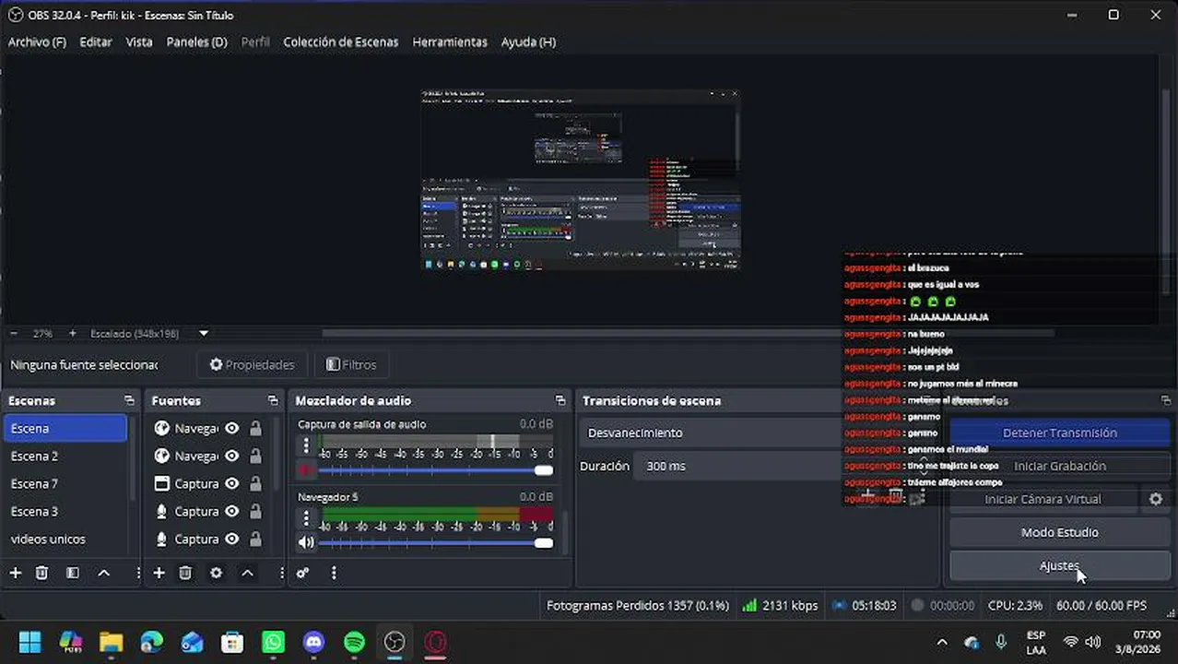
Task: Configure virtual camera gear icon
Action: (1156, 499)
